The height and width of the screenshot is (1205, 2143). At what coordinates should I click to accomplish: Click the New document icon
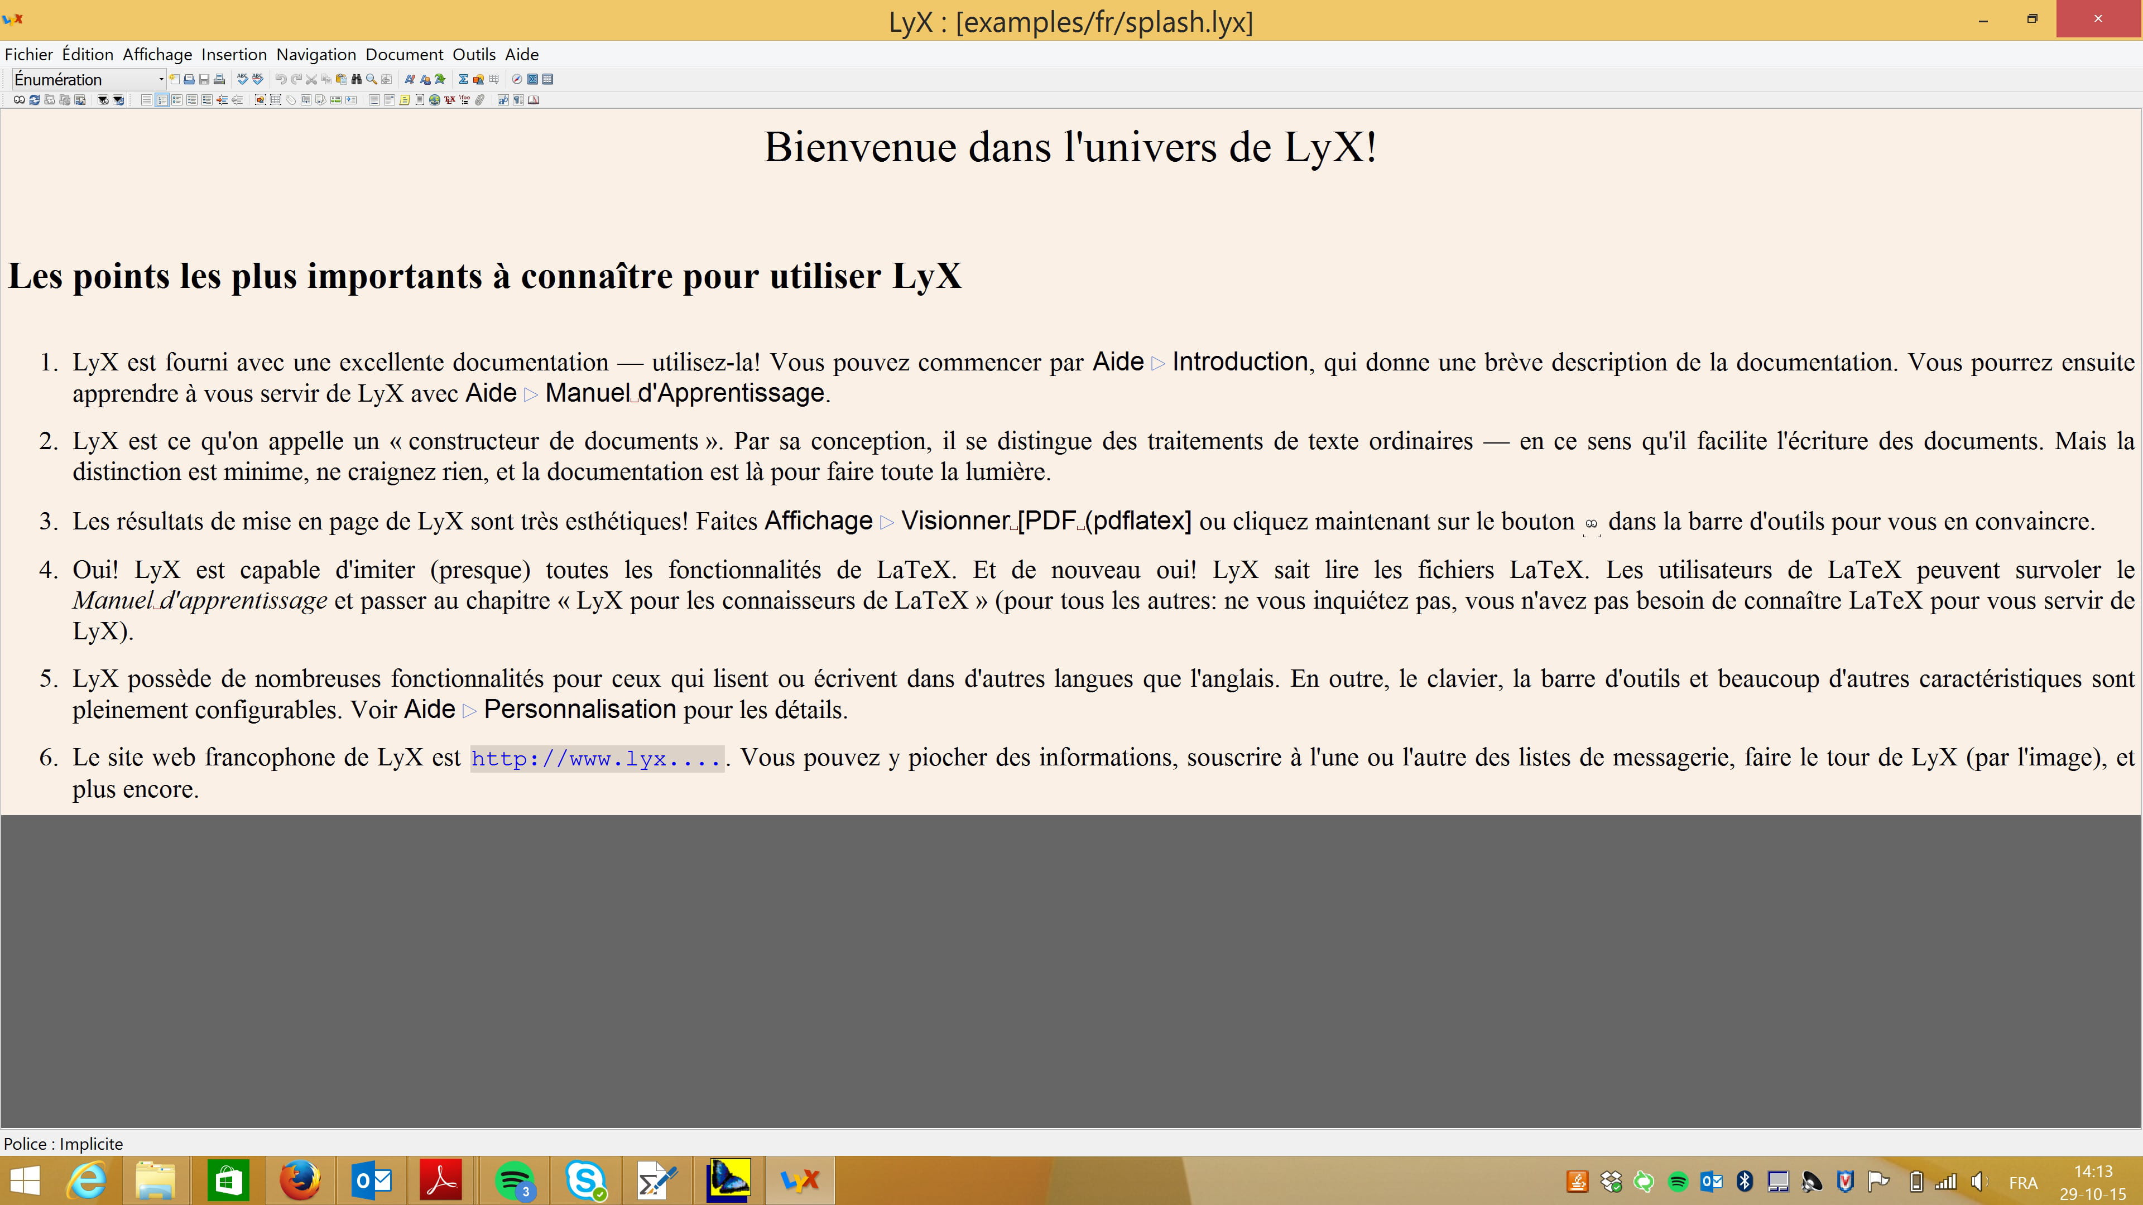click(x=175, y=80)
